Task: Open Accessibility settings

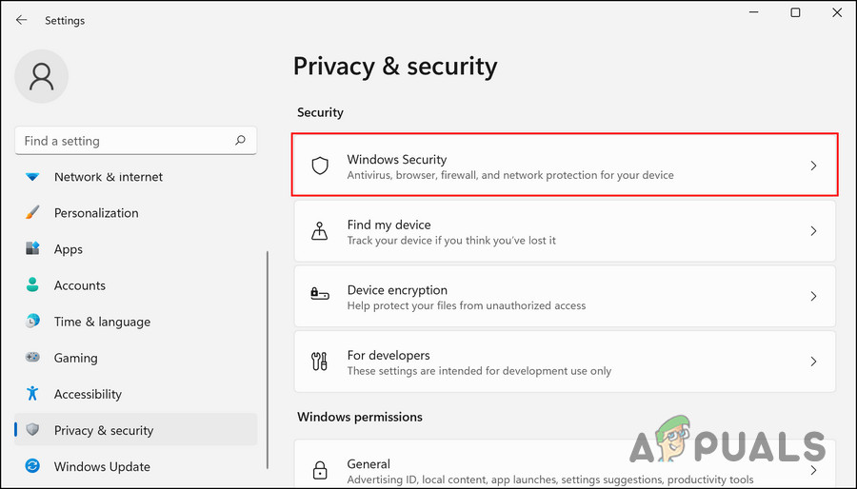Action: 88,394
